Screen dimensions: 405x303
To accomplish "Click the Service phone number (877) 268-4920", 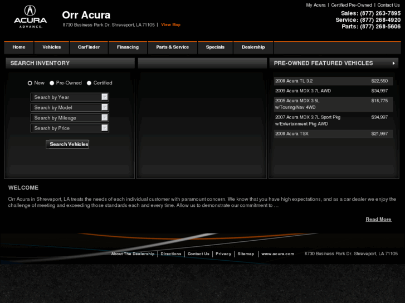I will [x=380, y=20].
